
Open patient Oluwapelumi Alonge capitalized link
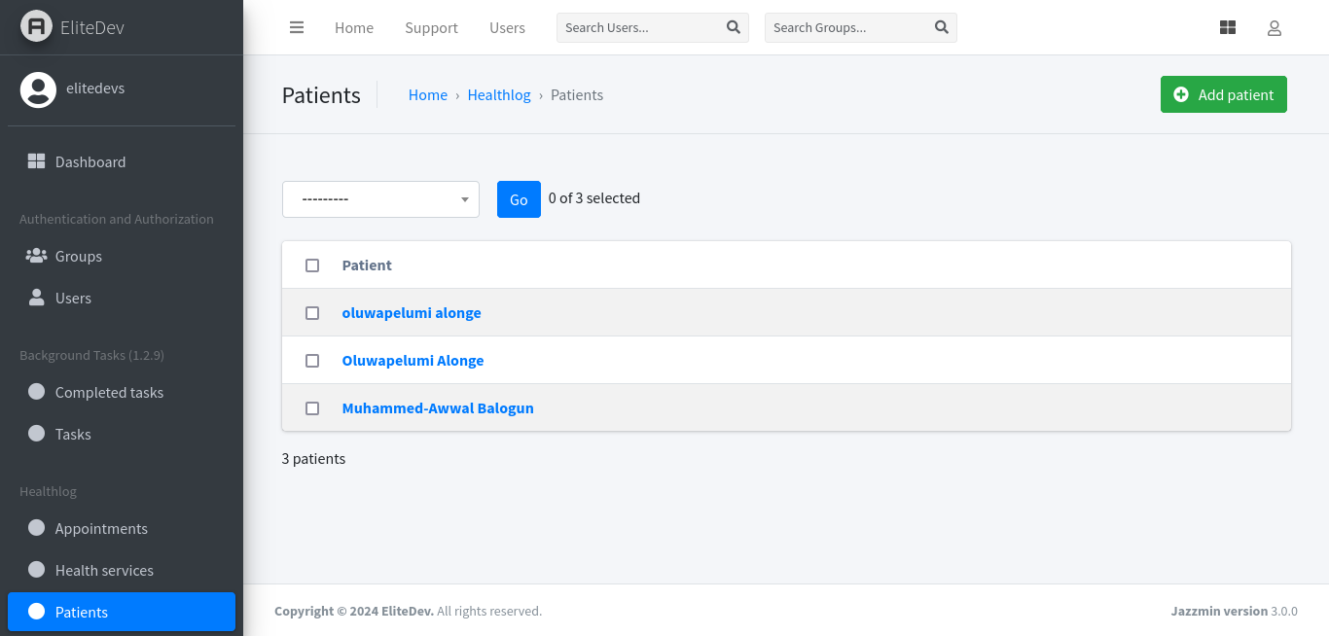(413, 361)
